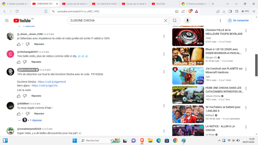Open options menu for @chicharegal2629 comment
The height and width of the screenshot is (145, 258).
tap(164, 54)
